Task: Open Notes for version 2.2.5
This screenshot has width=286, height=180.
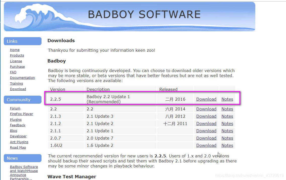Action: coord(227,99)
